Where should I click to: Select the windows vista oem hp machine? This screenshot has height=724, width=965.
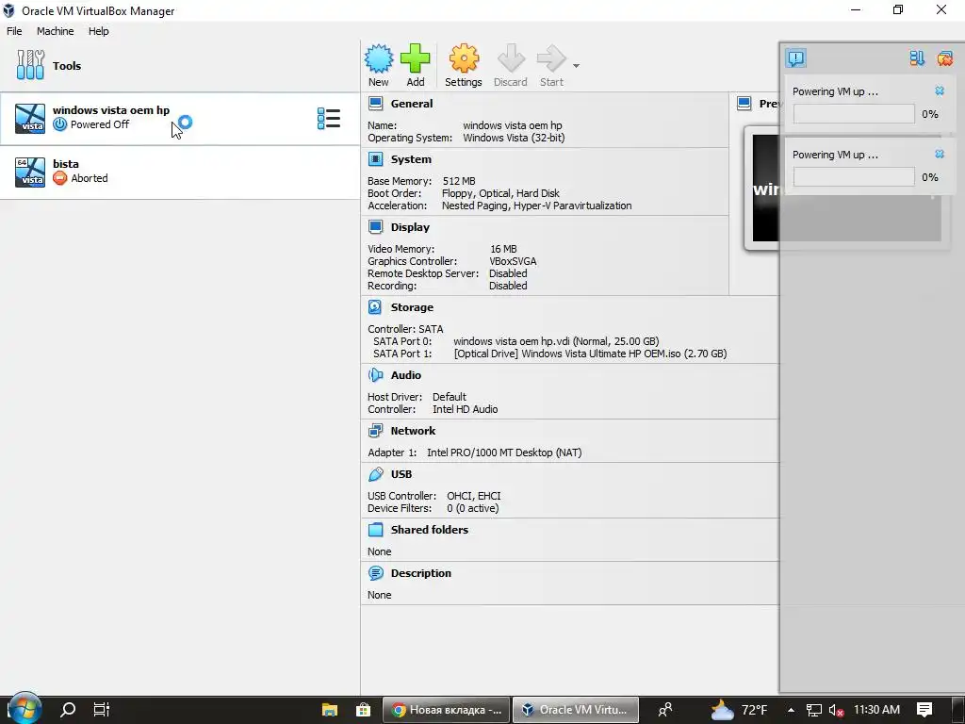point(180,119)
